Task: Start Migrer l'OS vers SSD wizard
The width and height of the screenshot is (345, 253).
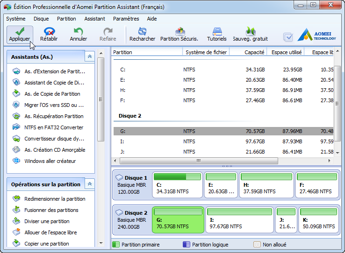Action: click(x=54, y=105)
